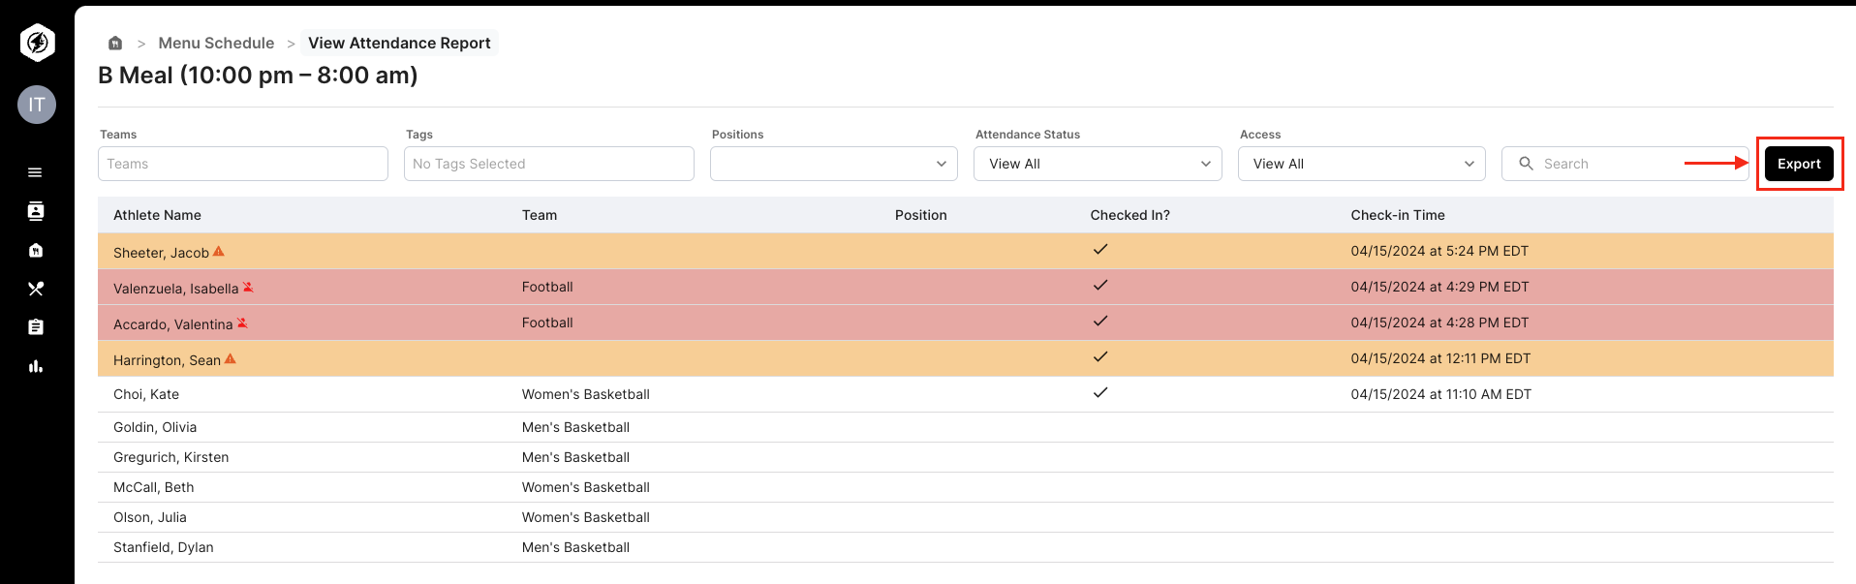Viewport: 1856px width, 584px height.
Task: Sort by Check-in Time column header
Action: point(1398,215)
